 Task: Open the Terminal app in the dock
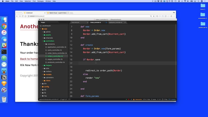[x=4, y=52]
